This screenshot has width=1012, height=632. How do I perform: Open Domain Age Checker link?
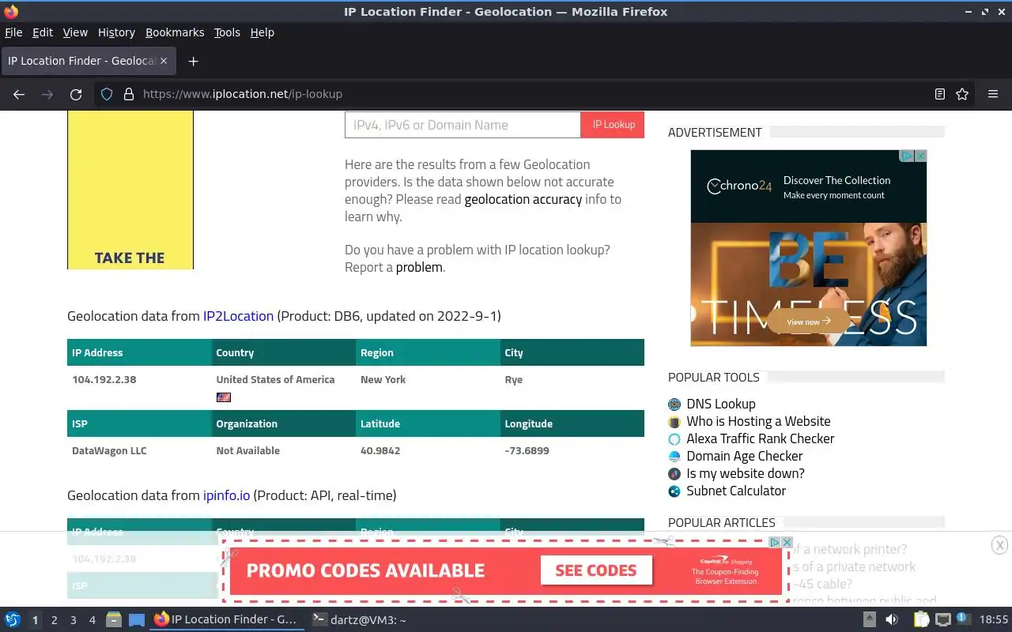click(x=745, y=456)
